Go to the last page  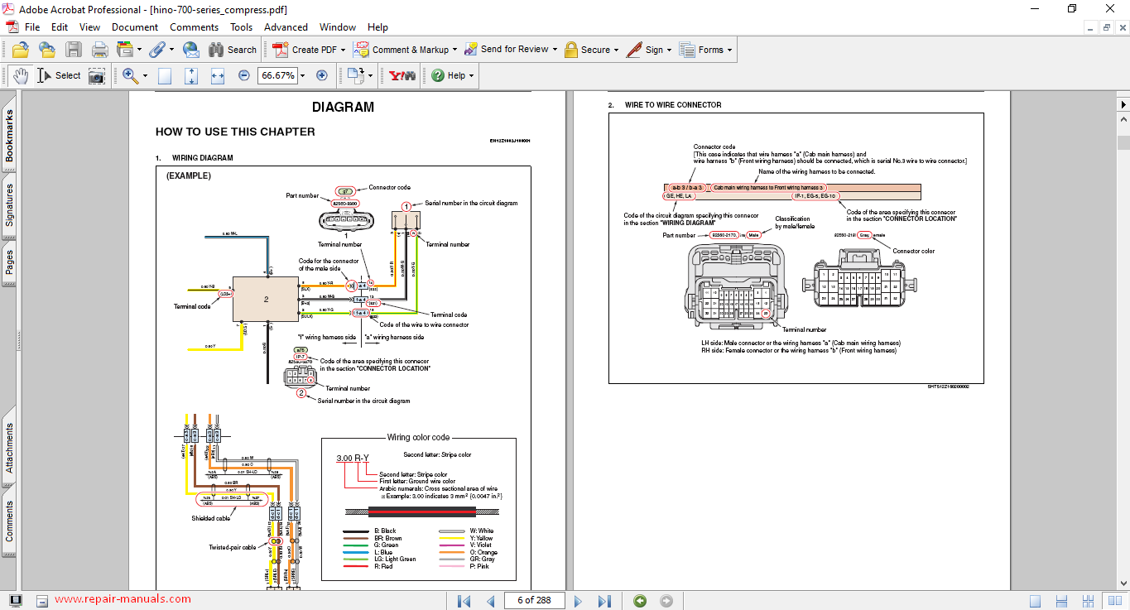[604, 601]
